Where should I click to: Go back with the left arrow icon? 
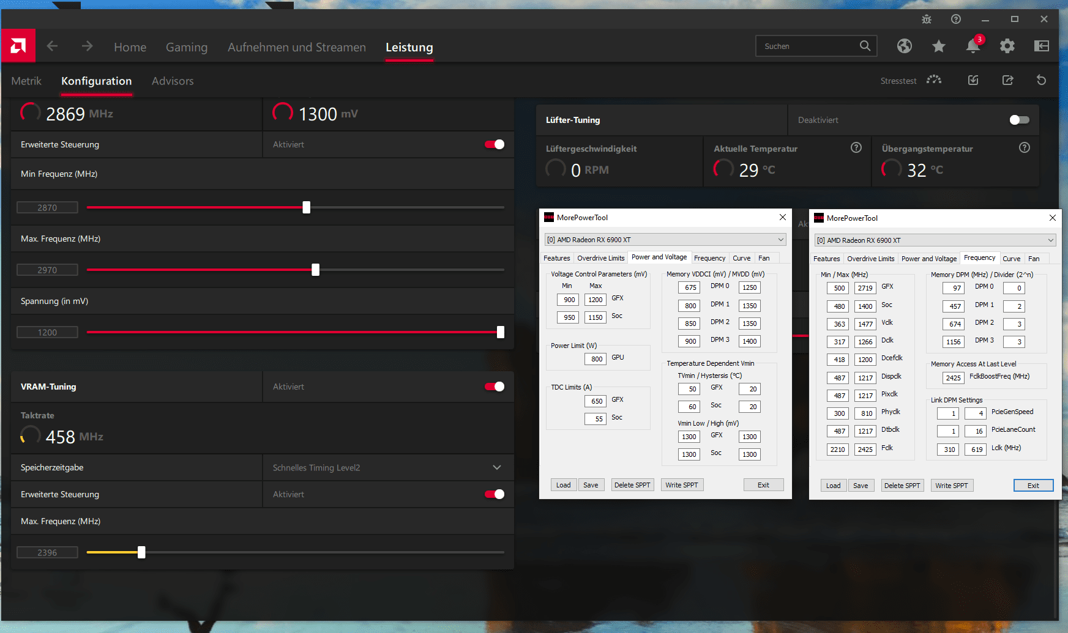pyautogui.click(x=53, y=46)
